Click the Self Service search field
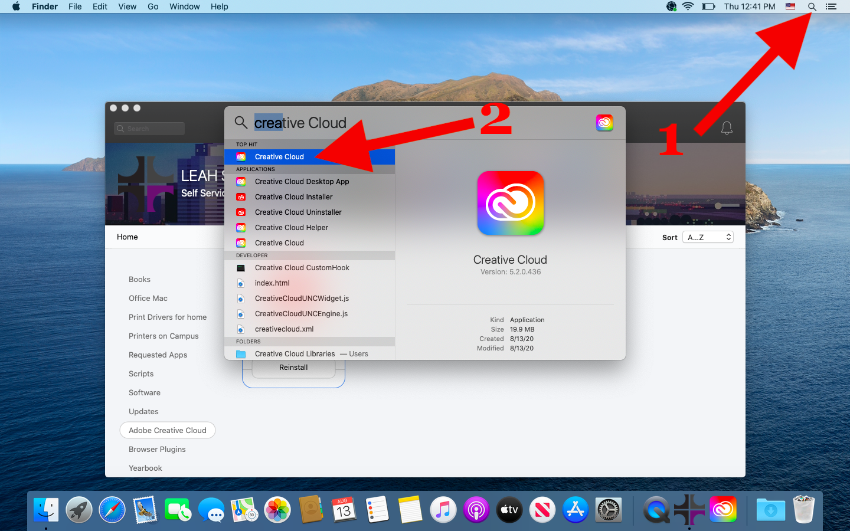850x531 pixels. tap(149, 129)
